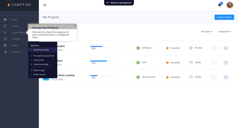Open the hamburger menu icon
This screenshot has width=238, height=128.
click(x=45, y=5)
